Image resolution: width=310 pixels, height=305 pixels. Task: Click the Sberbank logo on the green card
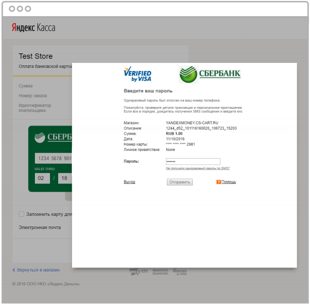(53, 137)
